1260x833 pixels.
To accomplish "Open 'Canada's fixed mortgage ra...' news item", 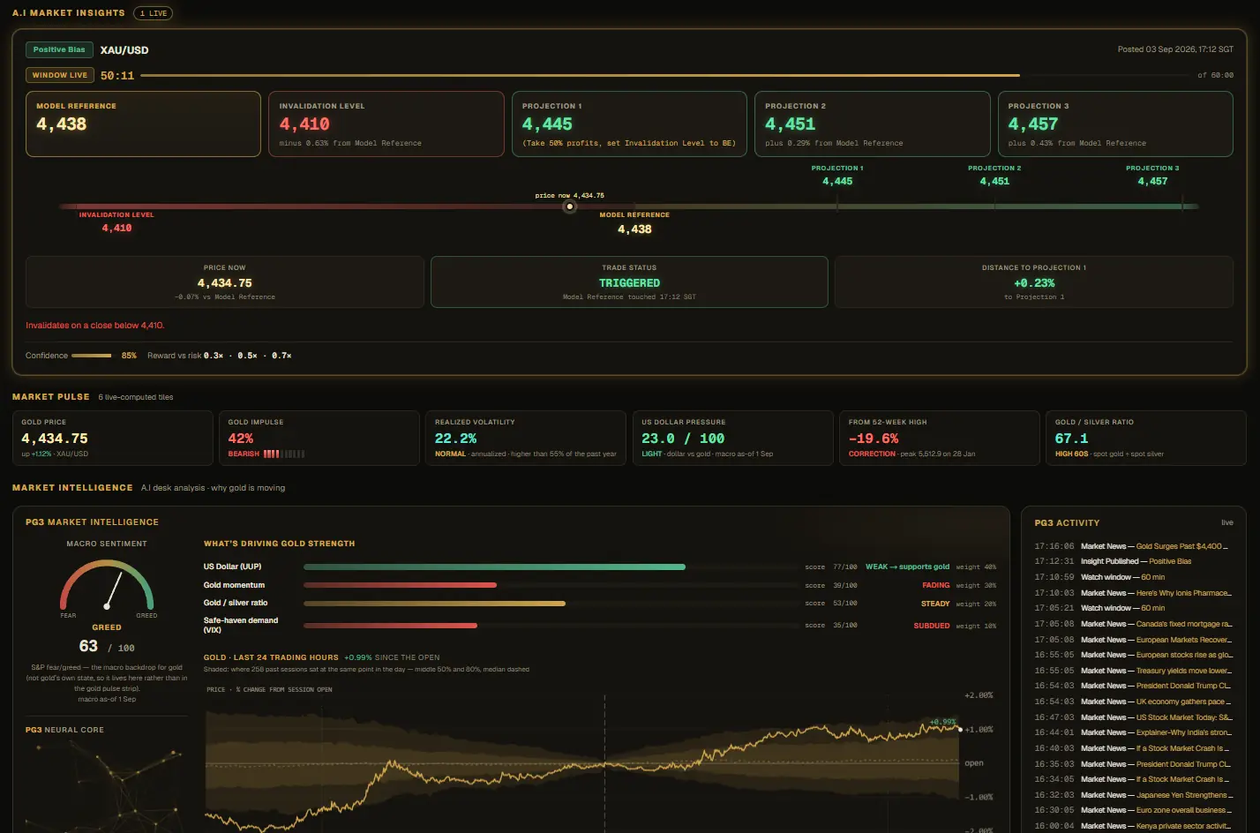I will click(1134, 624).
